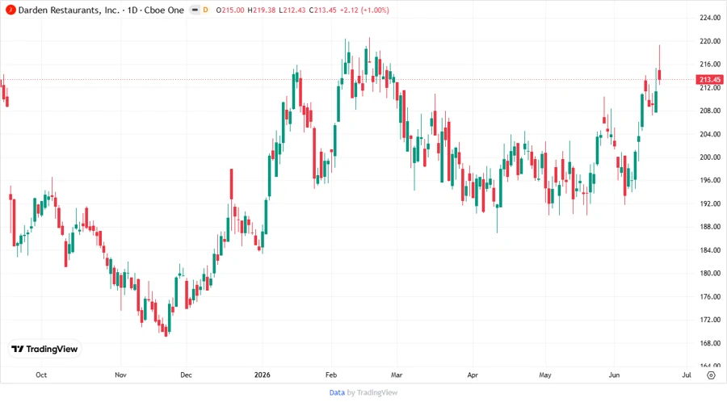Click the 200.00 price axis label
The height and width of the screenshot is (402, 727).
click(710, 157)
